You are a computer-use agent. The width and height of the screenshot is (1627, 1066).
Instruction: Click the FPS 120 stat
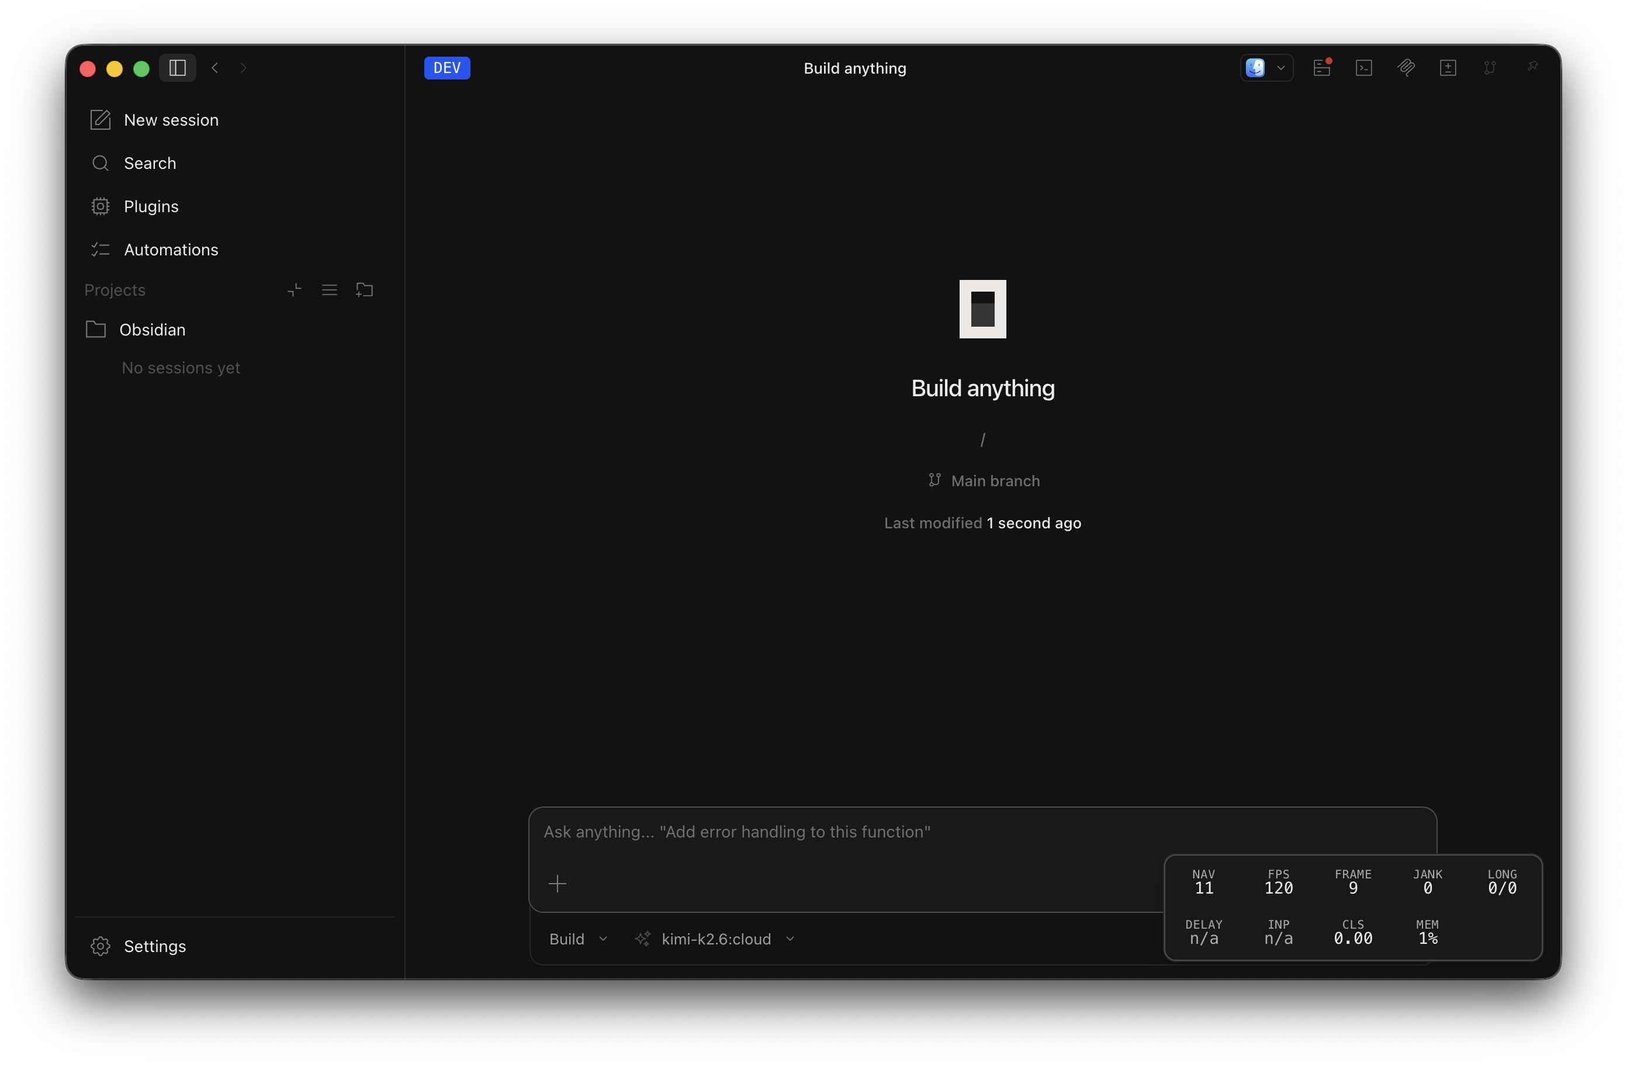(1278, 882)
